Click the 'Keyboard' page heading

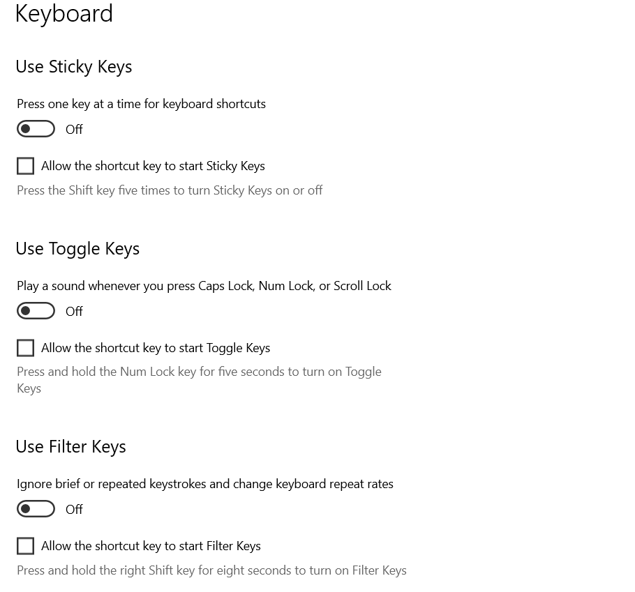coord(63,13)
